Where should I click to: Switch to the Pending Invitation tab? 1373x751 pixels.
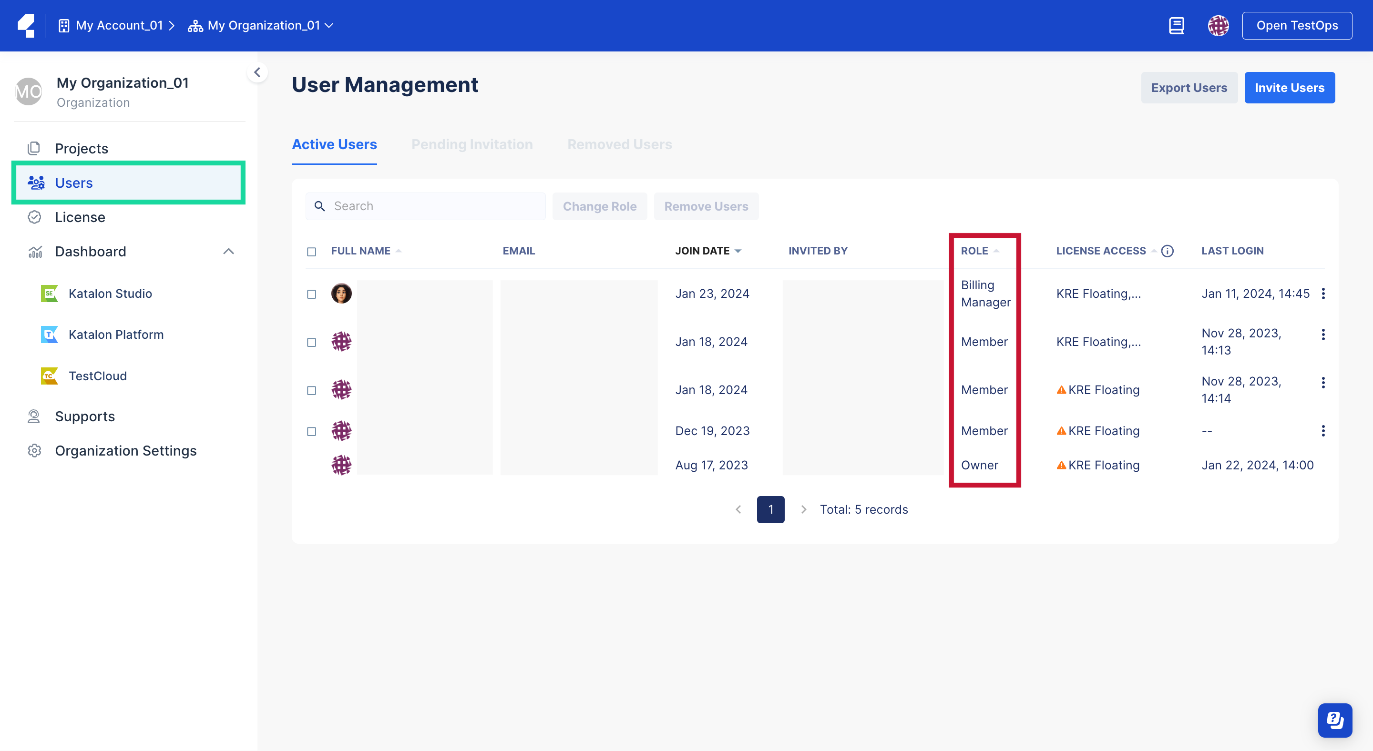(x=471, y=144)
